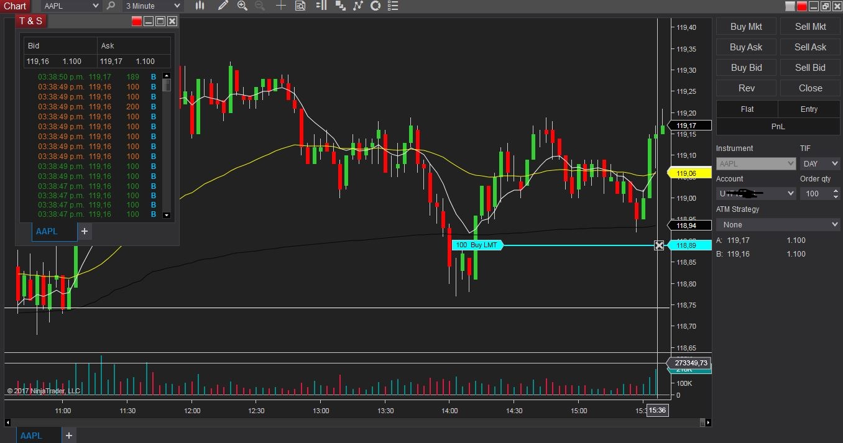Click scroll-down arrow of T & S list
Viewport: 843px width, 443px height.
(166, 215)
